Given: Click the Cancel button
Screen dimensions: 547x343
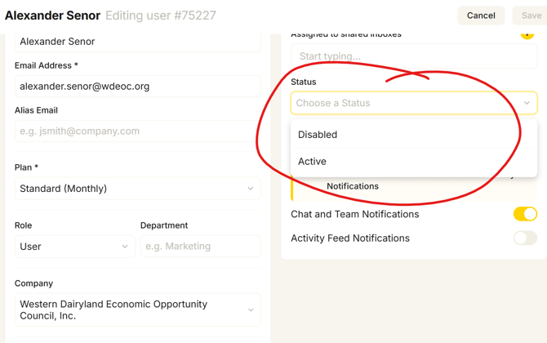Looking at the screenshot, I should click(x=481, y=16).
